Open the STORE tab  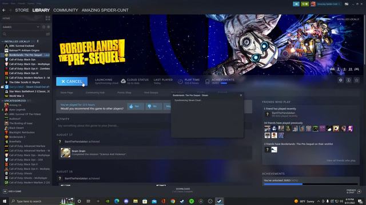(x=22, y=10)
